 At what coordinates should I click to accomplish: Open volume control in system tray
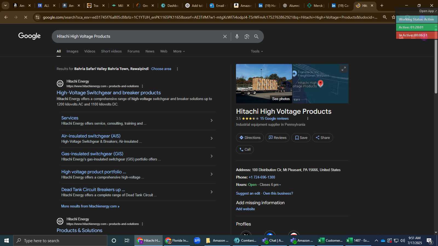402,241
